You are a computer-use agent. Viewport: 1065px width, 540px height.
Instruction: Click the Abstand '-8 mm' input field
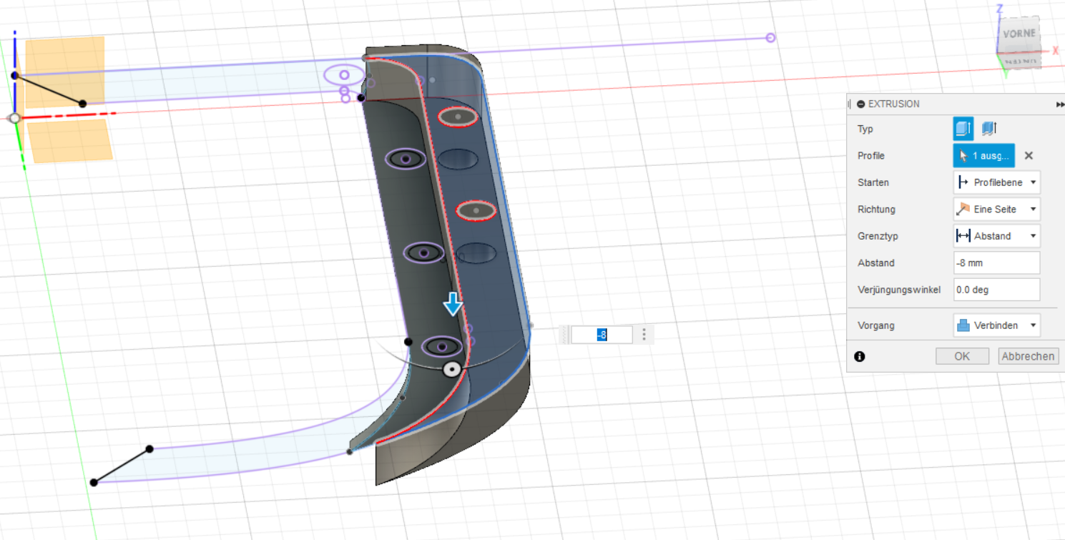(996, 262)
